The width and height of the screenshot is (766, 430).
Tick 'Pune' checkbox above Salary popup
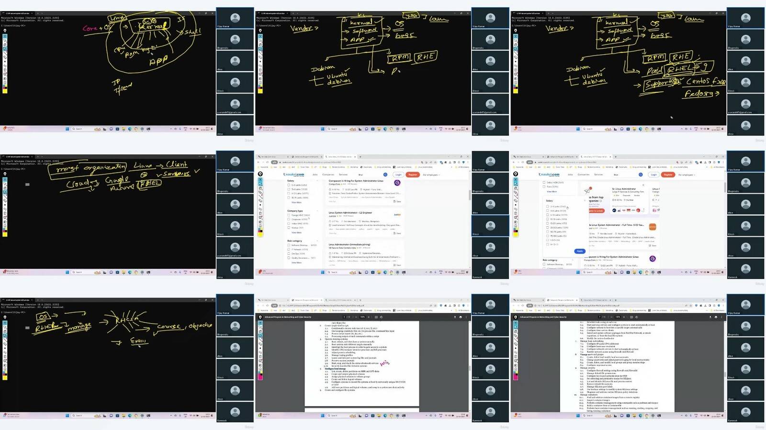(544, 187)
